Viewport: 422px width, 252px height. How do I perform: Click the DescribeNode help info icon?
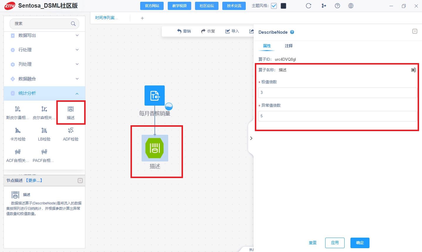292,32
